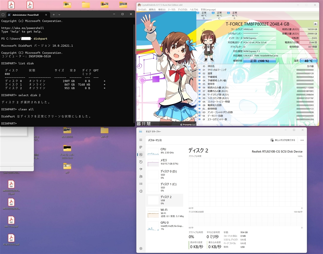This screenshot has width=323, height=254.
Task: Click the next-disk arrow in CrystalDiskInfo
Action: (315, 24)
